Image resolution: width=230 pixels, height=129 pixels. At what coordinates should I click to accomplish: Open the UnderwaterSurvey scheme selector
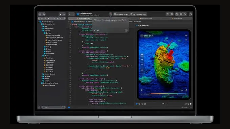121,14
